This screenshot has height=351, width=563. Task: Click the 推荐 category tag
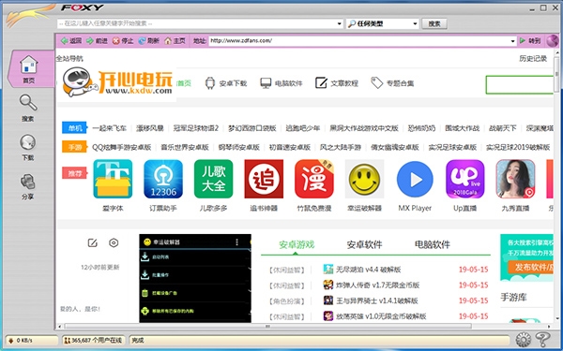pos(75,173)
